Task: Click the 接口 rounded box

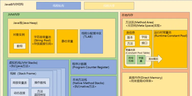Action: (x=144, y=43)
